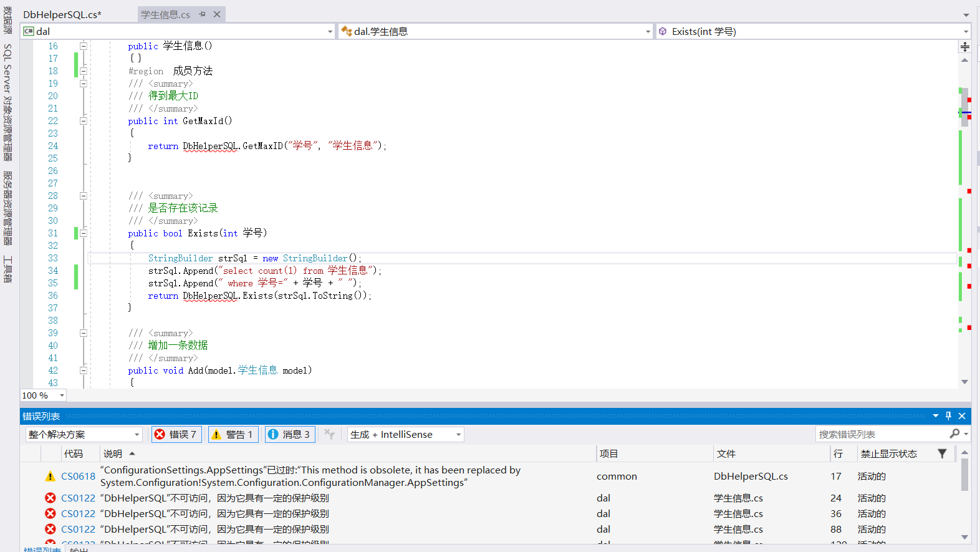Collapse the #region 成员方法 block at line 18
980x552 pixels.
83,70
